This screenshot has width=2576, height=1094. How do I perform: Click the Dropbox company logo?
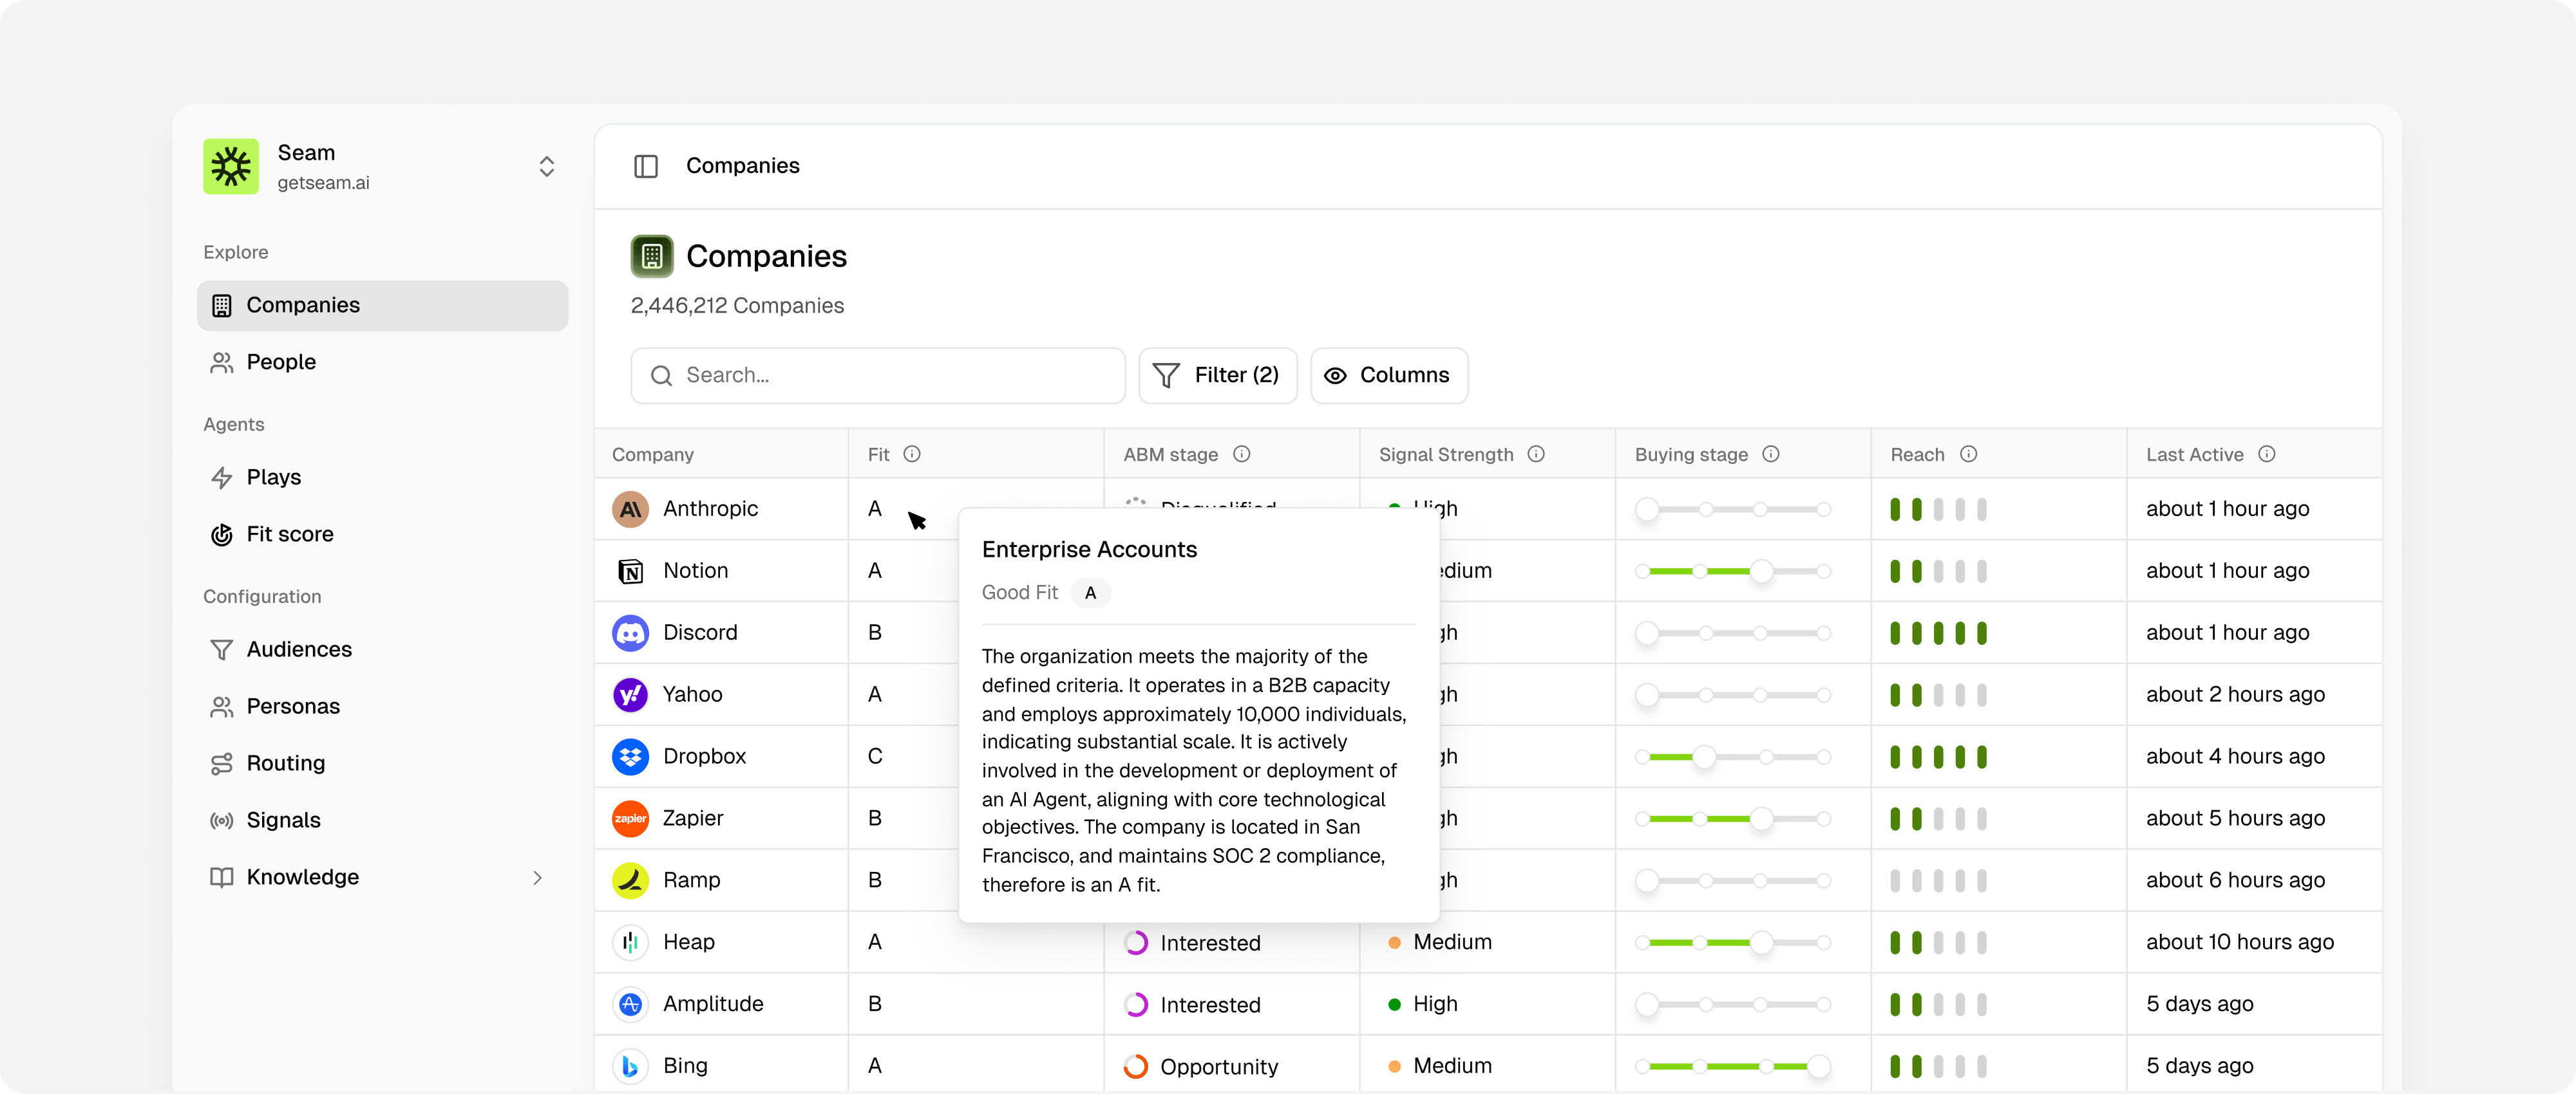click(x=630, y=756)
